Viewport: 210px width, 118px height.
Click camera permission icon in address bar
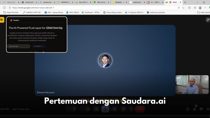(x=179, y=8)
